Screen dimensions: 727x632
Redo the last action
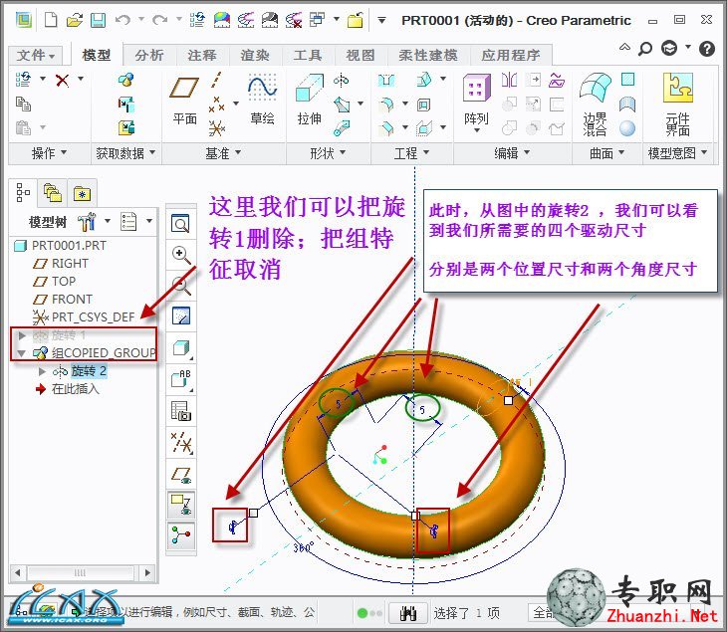tap(160, 20)
